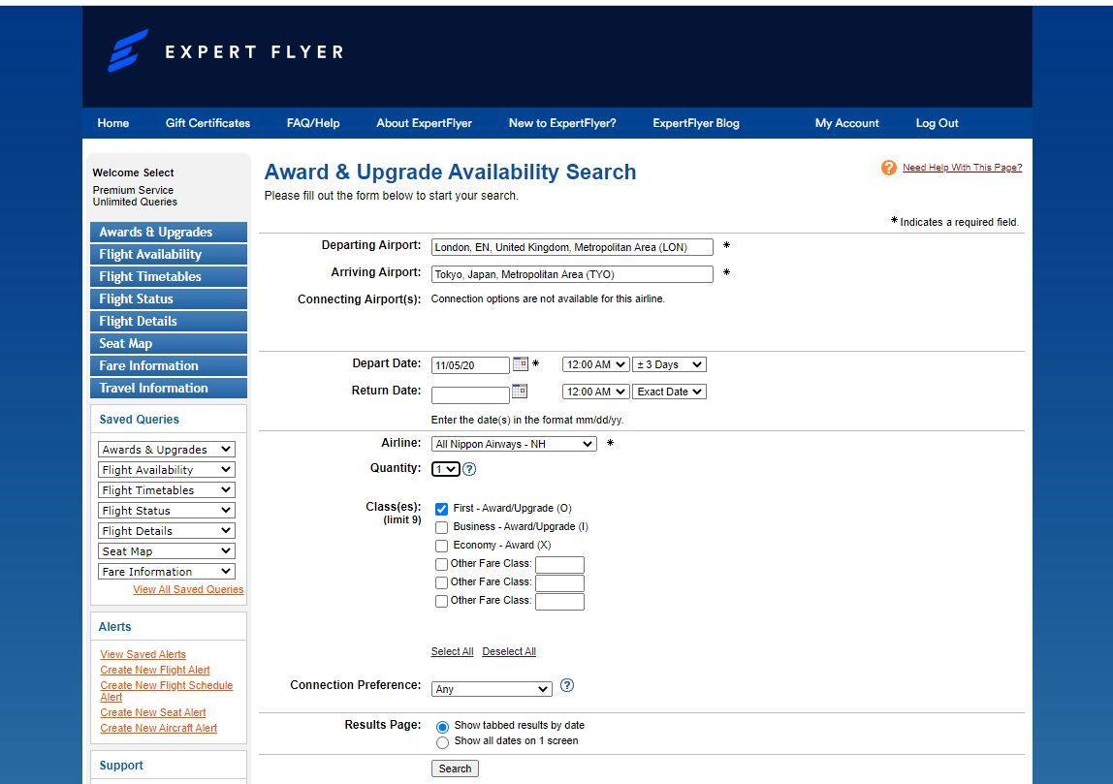Screen dimensions: 1113x784
Task: Click Log Out
Action: tap(937, 123)
